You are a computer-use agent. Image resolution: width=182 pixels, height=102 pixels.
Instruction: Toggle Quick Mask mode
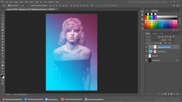[3, 80]
